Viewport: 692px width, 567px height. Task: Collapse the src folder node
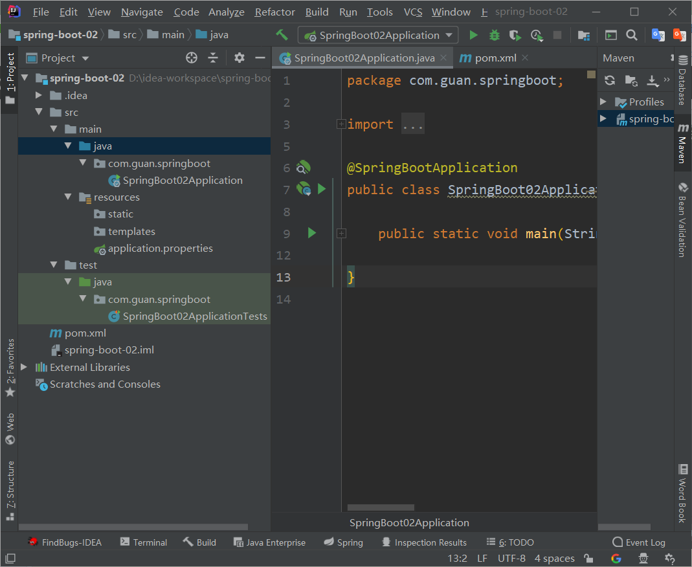click(39, 112)
